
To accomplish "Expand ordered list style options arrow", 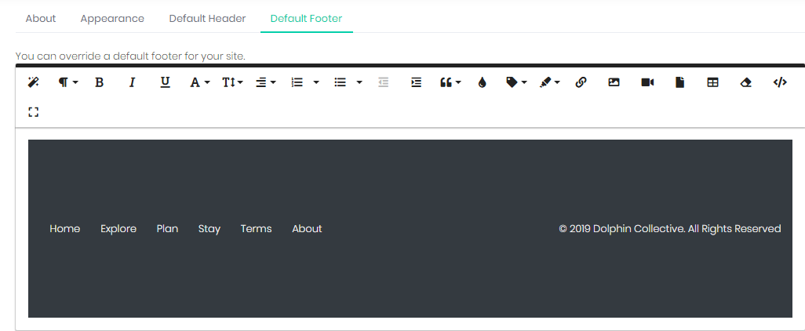I will coord(316,82).
